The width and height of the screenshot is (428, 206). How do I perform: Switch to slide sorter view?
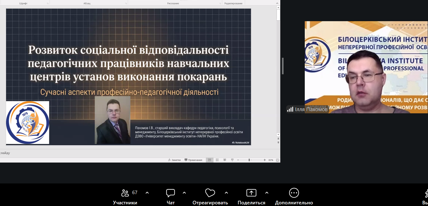click(217, 160)
